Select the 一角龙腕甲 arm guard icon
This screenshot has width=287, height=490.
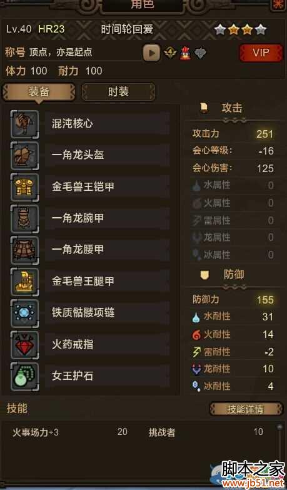click(x=24, y=219)
